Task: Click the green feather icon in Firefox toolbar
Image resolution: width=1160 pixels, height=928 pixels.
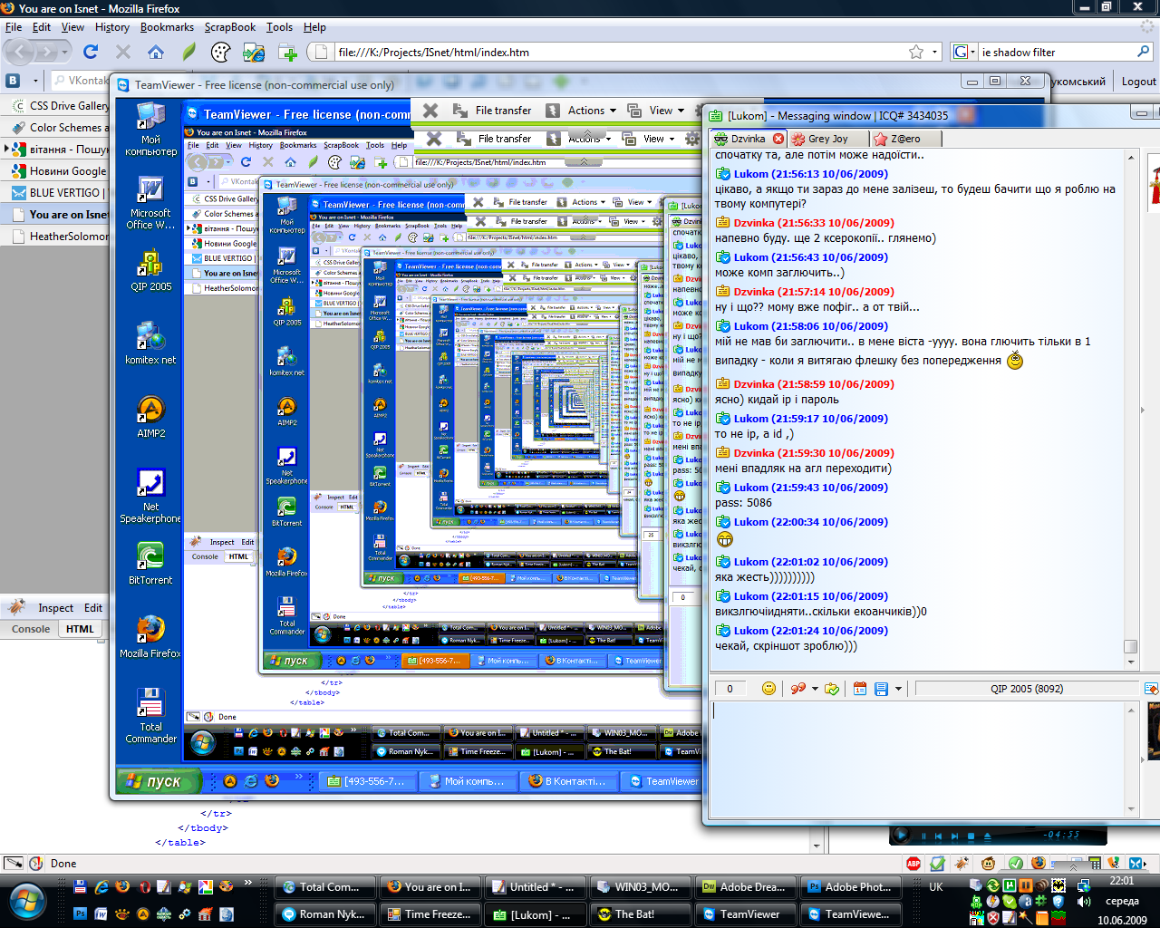Action: [x=188, y=52]
